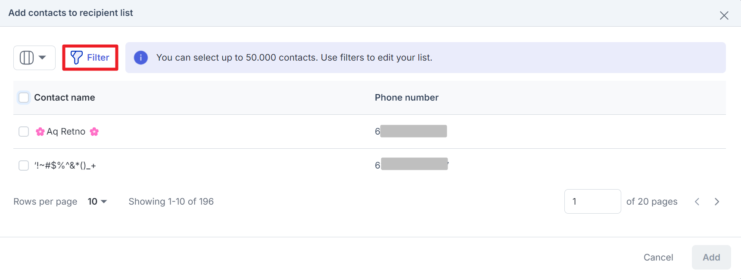
Task: Click the blue info icon
Action: point(141,58)
